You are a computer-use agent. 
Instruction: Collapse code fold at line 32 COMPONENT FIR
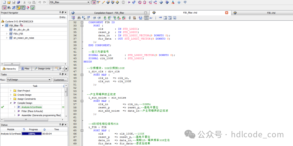click(82, 22)
